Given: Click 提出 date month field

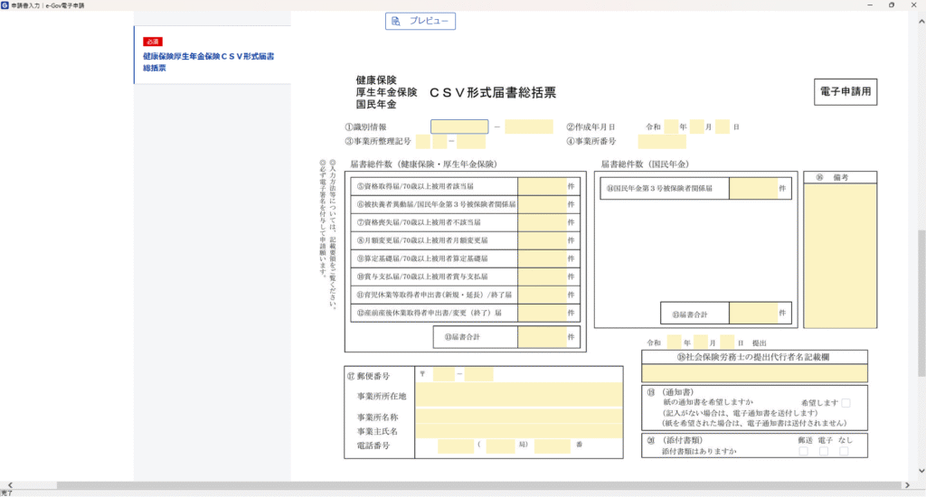Looking at the screenshot, I should [x=701, y=342].
